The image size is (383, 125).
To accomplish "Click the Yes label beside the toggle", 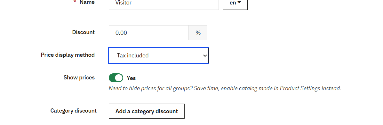I will (131, 78).
